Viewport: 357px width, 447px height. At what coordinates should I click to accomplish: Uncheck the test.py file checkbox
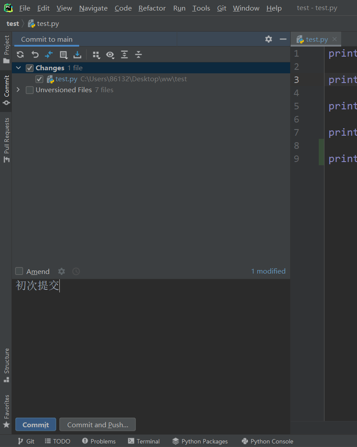[x=40, y=79]
